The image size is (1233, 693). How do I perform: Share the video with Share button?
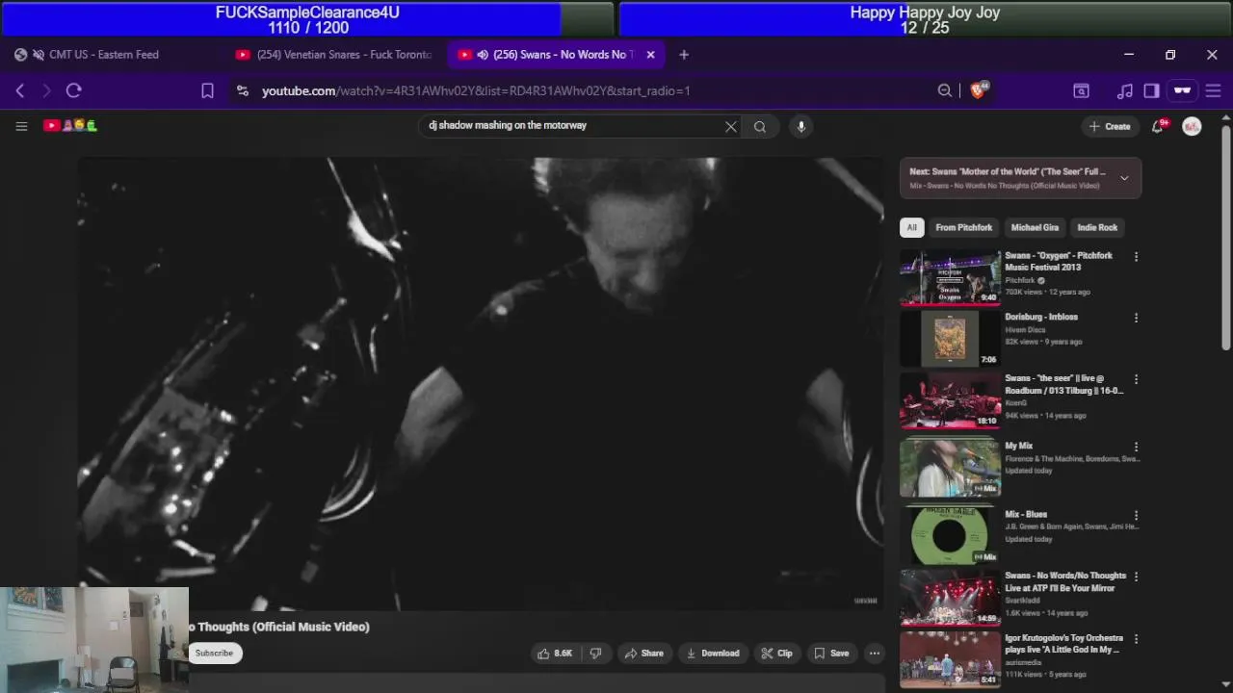point(643,654)
